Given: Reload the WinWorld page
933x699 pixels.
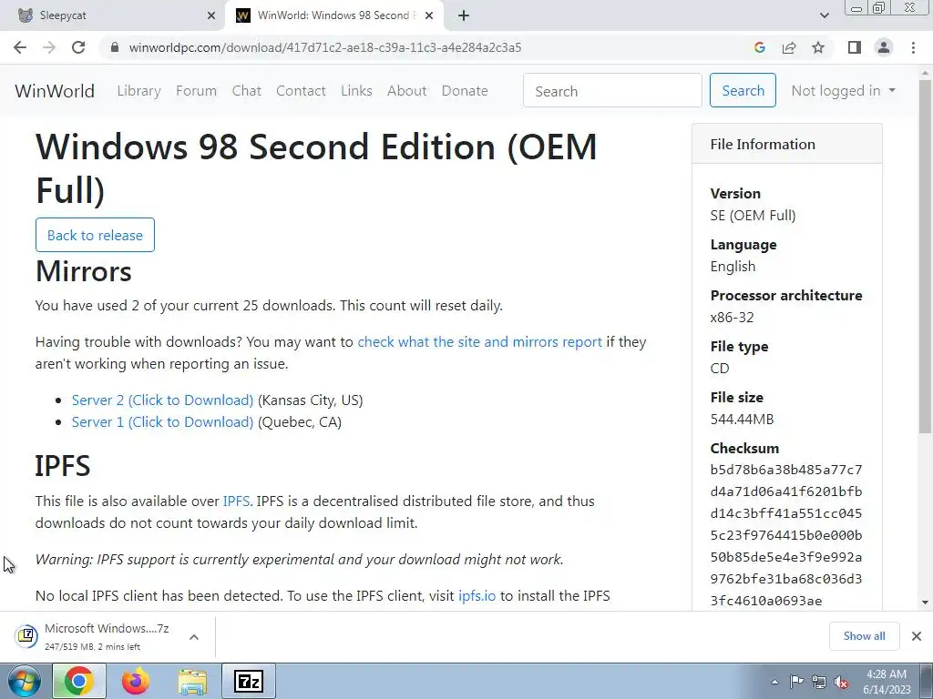Looking at the screenshot, I should tap(78, 47).
